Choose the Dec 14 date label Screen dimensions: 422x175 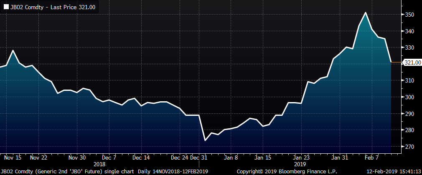(141, 158)
